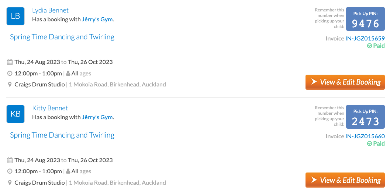The image size is (390, 192).
Task: Click green Paid check icon for invoice IN-JGZ015659
Action: (370, 46)
